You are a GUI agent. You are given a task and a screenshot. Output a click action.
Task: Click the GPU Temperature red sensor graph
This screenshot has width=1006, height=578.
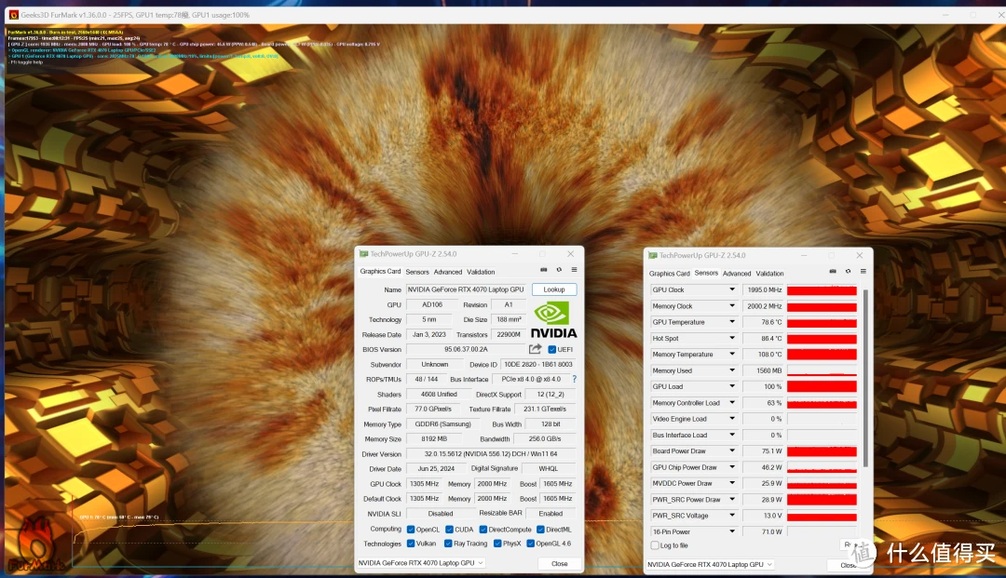[822, 322]
